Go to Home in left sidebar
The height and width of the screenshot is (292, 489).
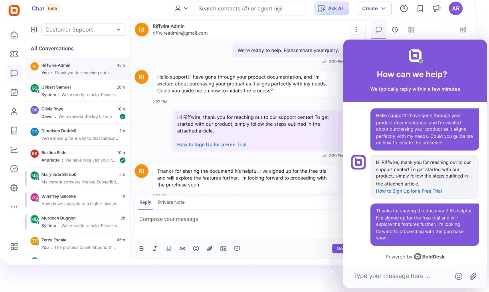[x=14, y=35]
